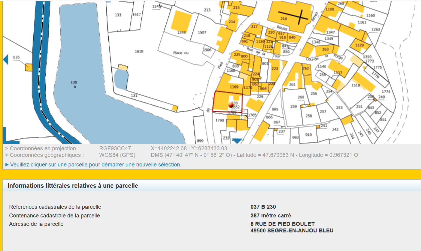Click the 'Informations littérales relatives à une parcelle' header
This screenshot has width=421, height=251.
coord(73,186)
